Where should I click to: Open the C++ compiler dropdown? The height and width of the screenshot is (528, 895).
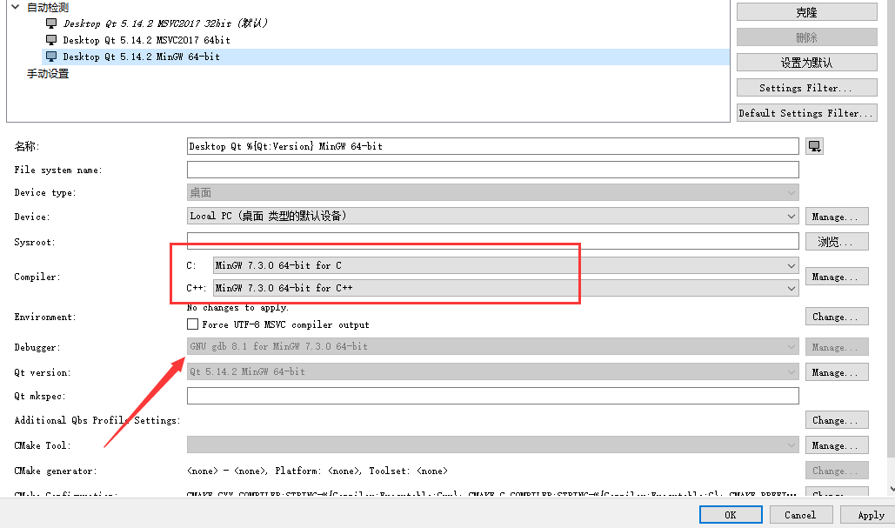[505, 288]
